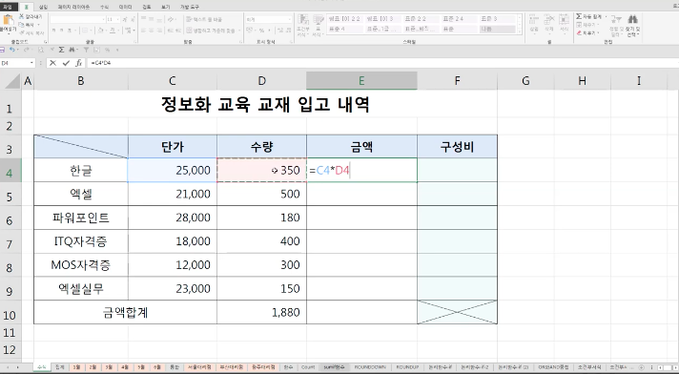Add a new sheet with the plus button
Screen dimensions: 679x374
(641, 367)
